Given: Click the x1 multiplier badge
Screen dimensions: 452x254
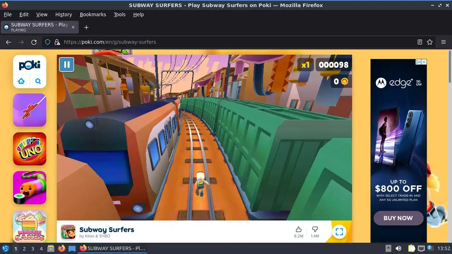Looking at the screenshot, I should pos(305,65).
